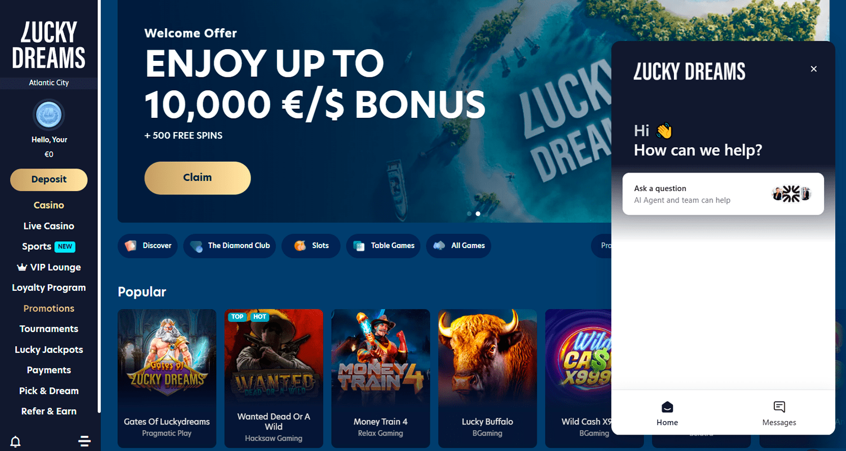This screenshot has width=846, height=451.
Task: Click the blue user avatar coin
Action: coord(49,115)
